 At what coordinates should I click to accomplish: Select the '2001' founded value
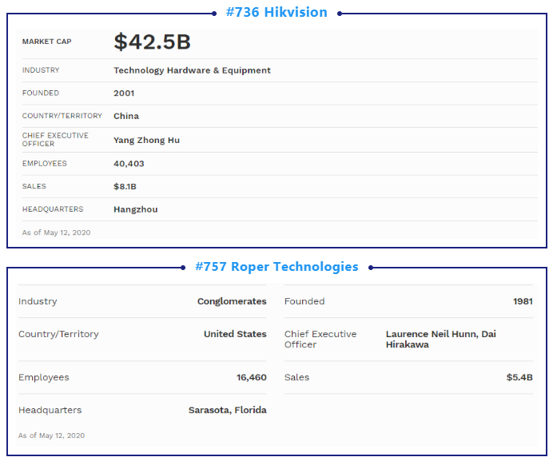click(124, 93)
